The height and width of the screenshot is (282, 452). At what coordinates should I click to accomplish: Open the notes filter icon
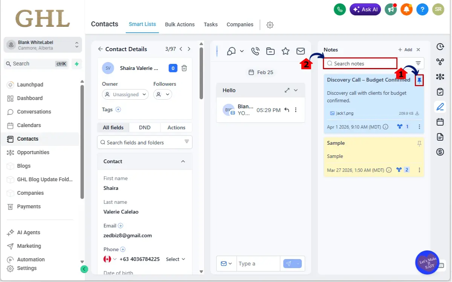pos(418,64)
